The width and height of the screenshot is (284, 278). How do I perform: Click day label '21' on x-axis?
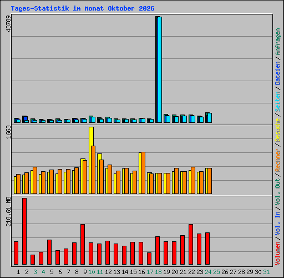coord(183,272)
